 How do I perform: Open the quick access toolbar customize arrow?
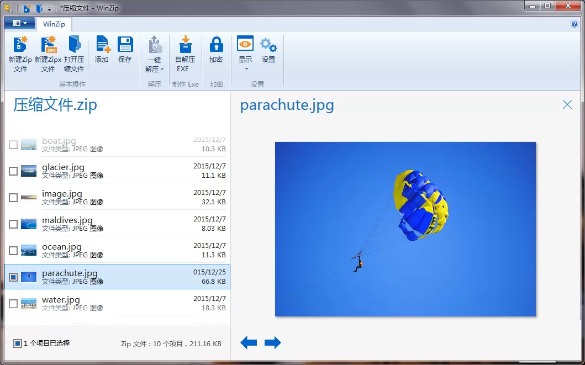pyautogui.click(x=49, y=9)
